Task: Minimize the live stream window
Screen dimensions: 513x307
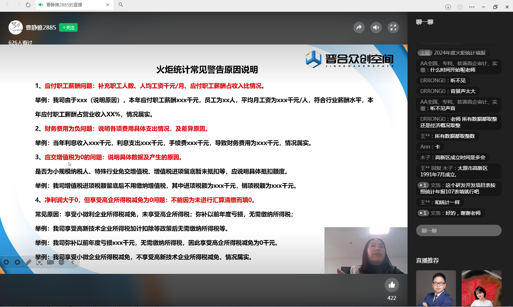Action: [483, 7]
